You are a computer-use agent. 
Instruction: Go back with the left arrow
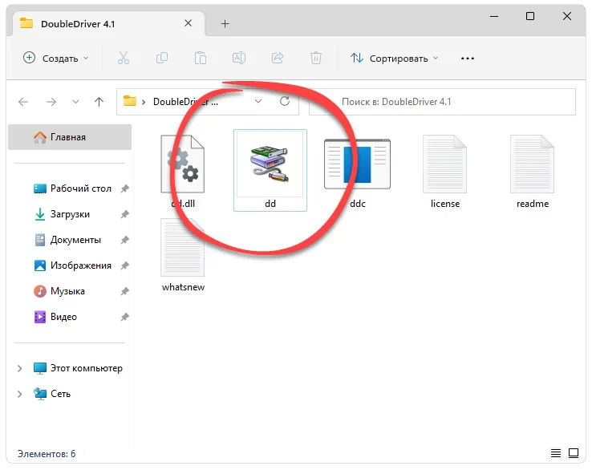[23, 102]
